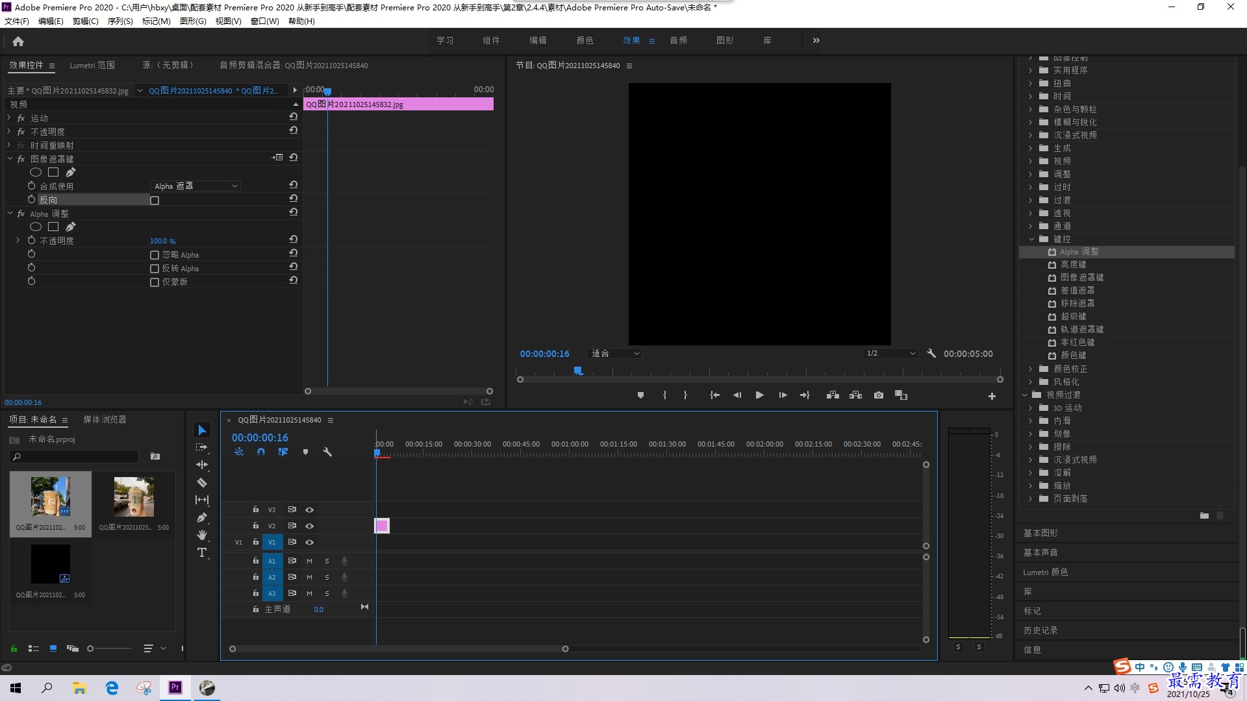The width and height of the screenshot is (1247, 701).
Task: Select the Type tool
Action: (202, 552)
